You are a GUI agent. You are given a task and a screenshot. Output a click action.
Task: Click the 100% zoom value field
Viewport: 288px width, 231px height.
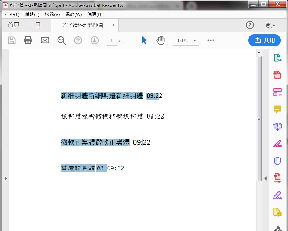click(x=181, y=41)
